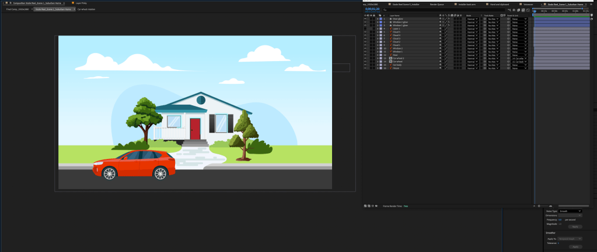Click Apply button in the Smoother panel
This screenshot has height=252, width=597.
pyautogui.click(x=575, y=247)
